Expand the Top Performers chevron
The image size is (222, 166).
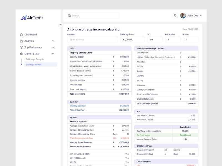pos(53,47)
